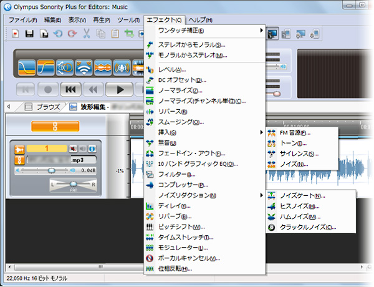
Task: Click the low-pass curve effect icon
Action: (27, 68)
